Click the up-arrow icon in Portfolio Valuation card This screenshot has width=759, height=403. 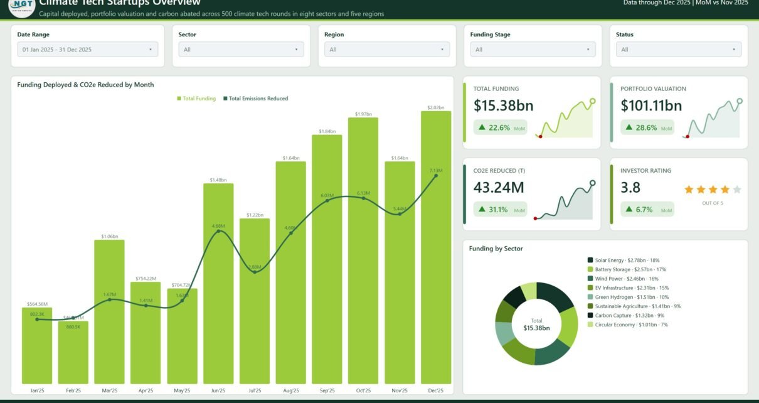(629, 127)
